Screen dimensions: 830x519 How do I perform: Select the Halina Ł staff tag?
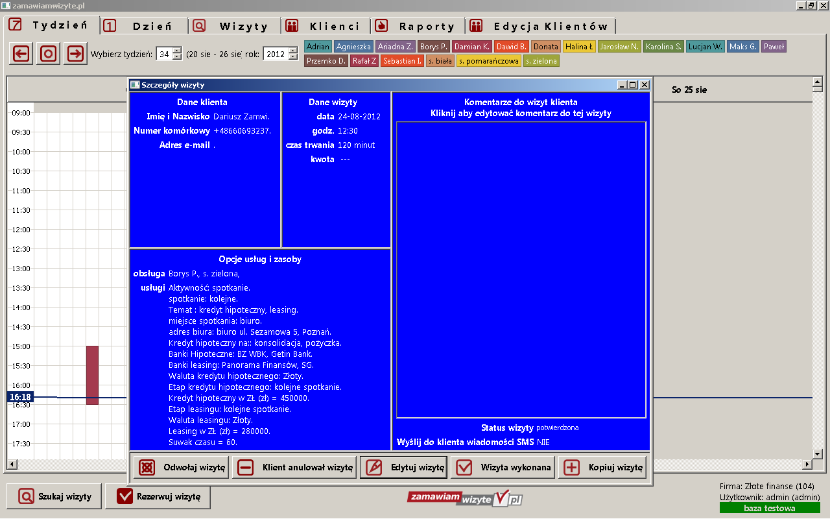tap(578, 47)
